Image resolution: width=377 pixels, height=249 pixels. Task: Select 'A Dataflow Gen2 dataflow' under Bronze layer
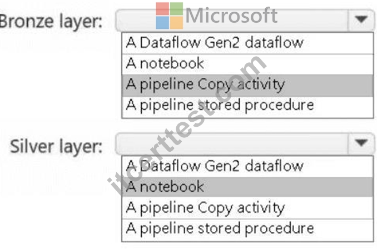[247, 43]
